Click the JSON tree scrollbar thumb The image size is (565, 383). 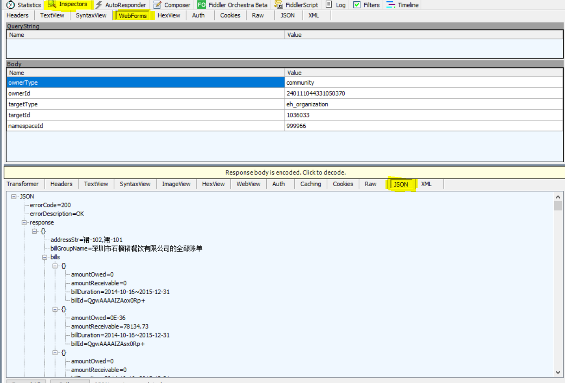(x=558, y=206)
